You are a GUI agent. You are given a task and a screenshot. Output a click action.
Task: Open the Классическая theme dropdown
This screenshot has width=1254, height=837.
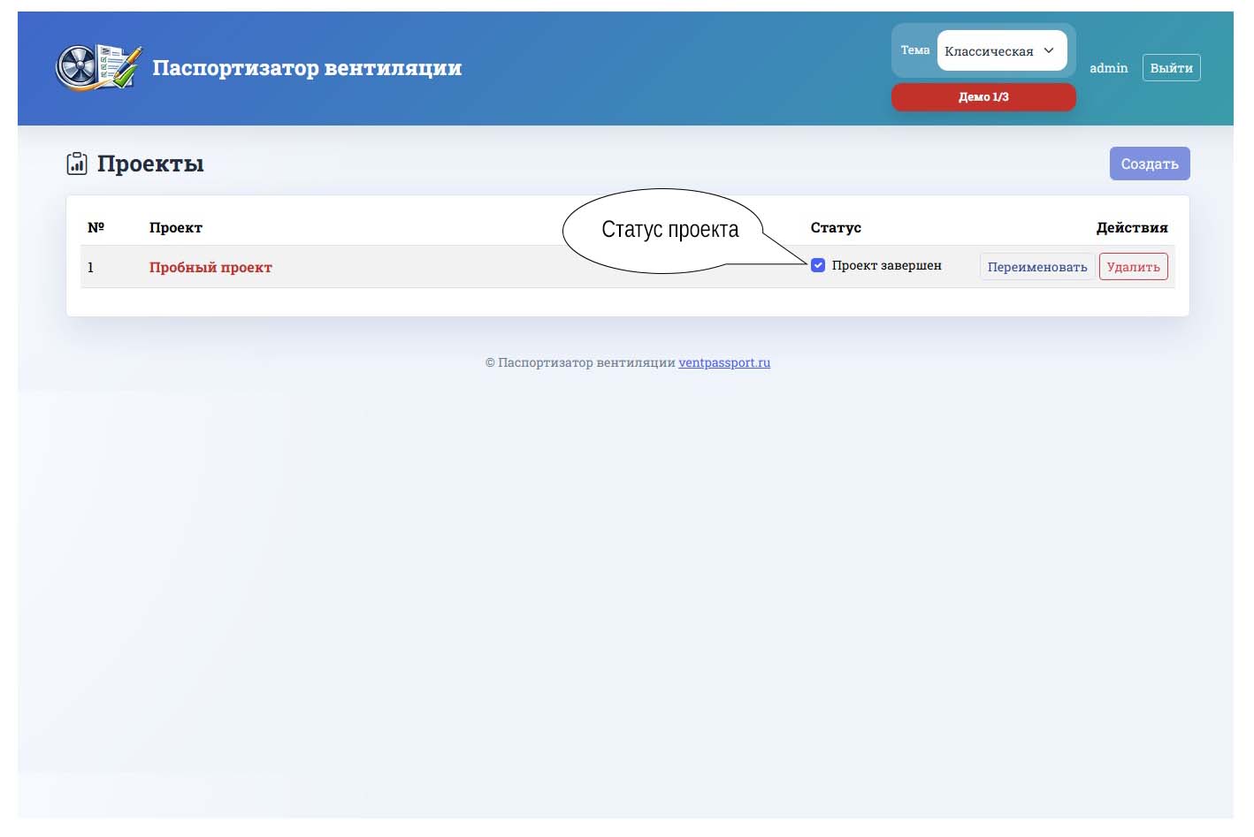pyautogui.click(x=1002, y=50)
